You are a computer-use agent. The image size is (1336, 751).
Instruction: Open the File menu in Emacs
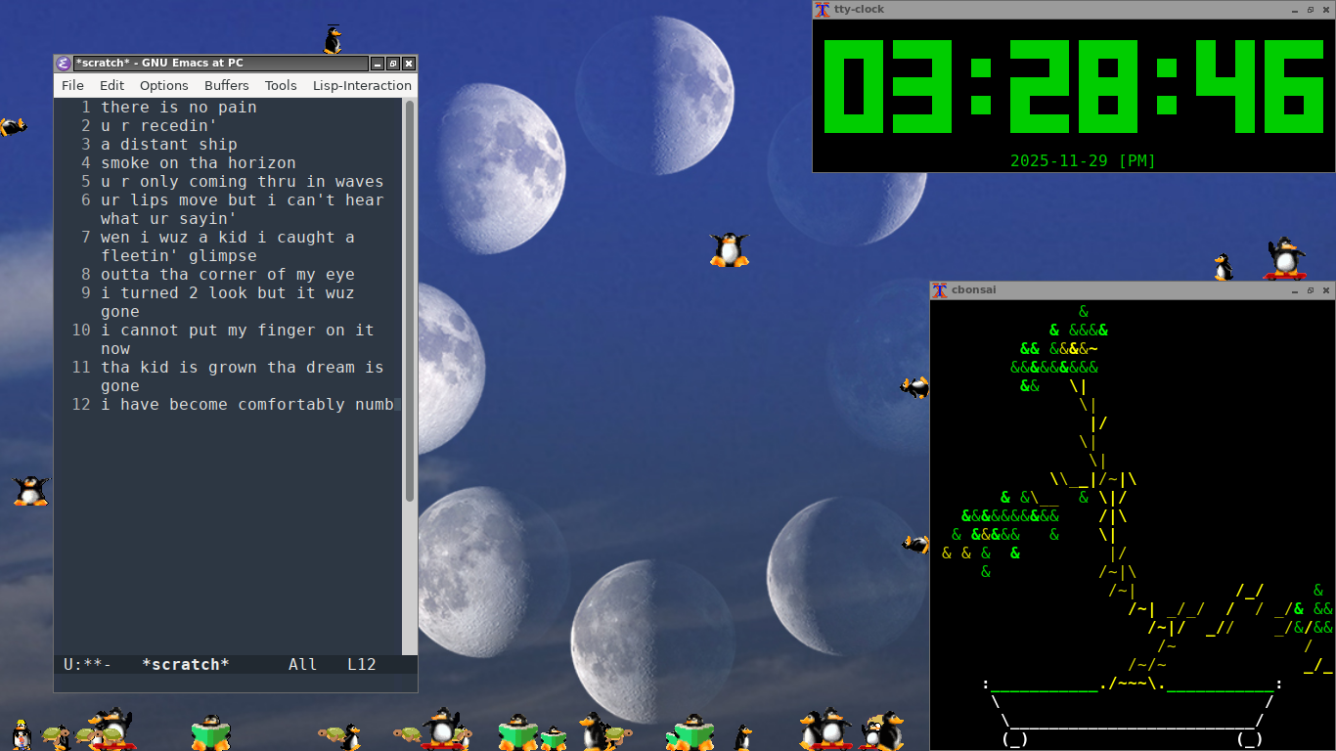pyautogui.click(x=72, y=86)
